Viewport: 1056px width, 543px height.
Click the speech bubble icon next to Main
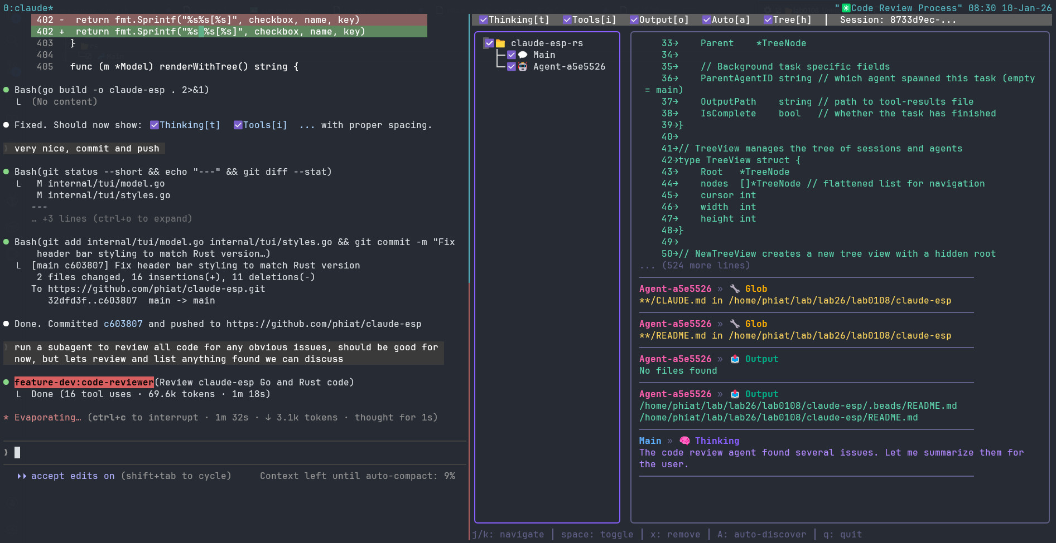523,55
